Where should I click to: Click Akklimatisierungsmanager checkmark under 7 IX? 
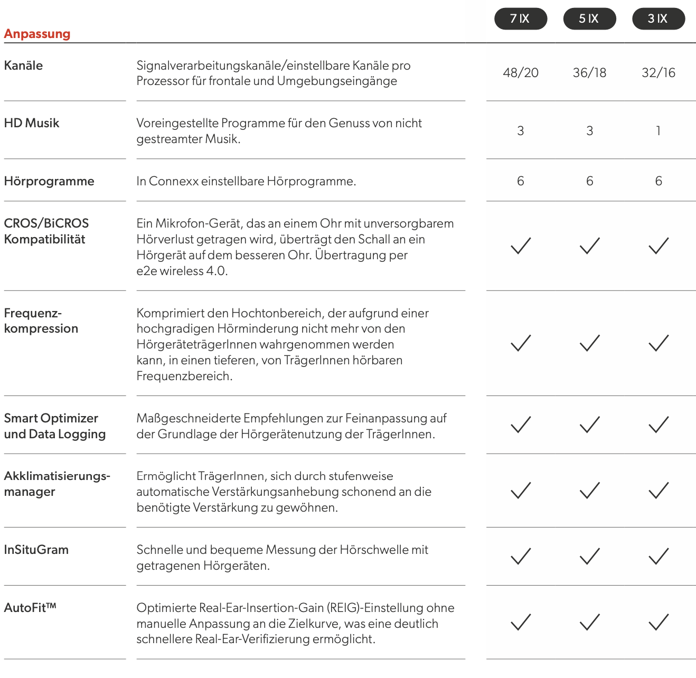[521, 491]
